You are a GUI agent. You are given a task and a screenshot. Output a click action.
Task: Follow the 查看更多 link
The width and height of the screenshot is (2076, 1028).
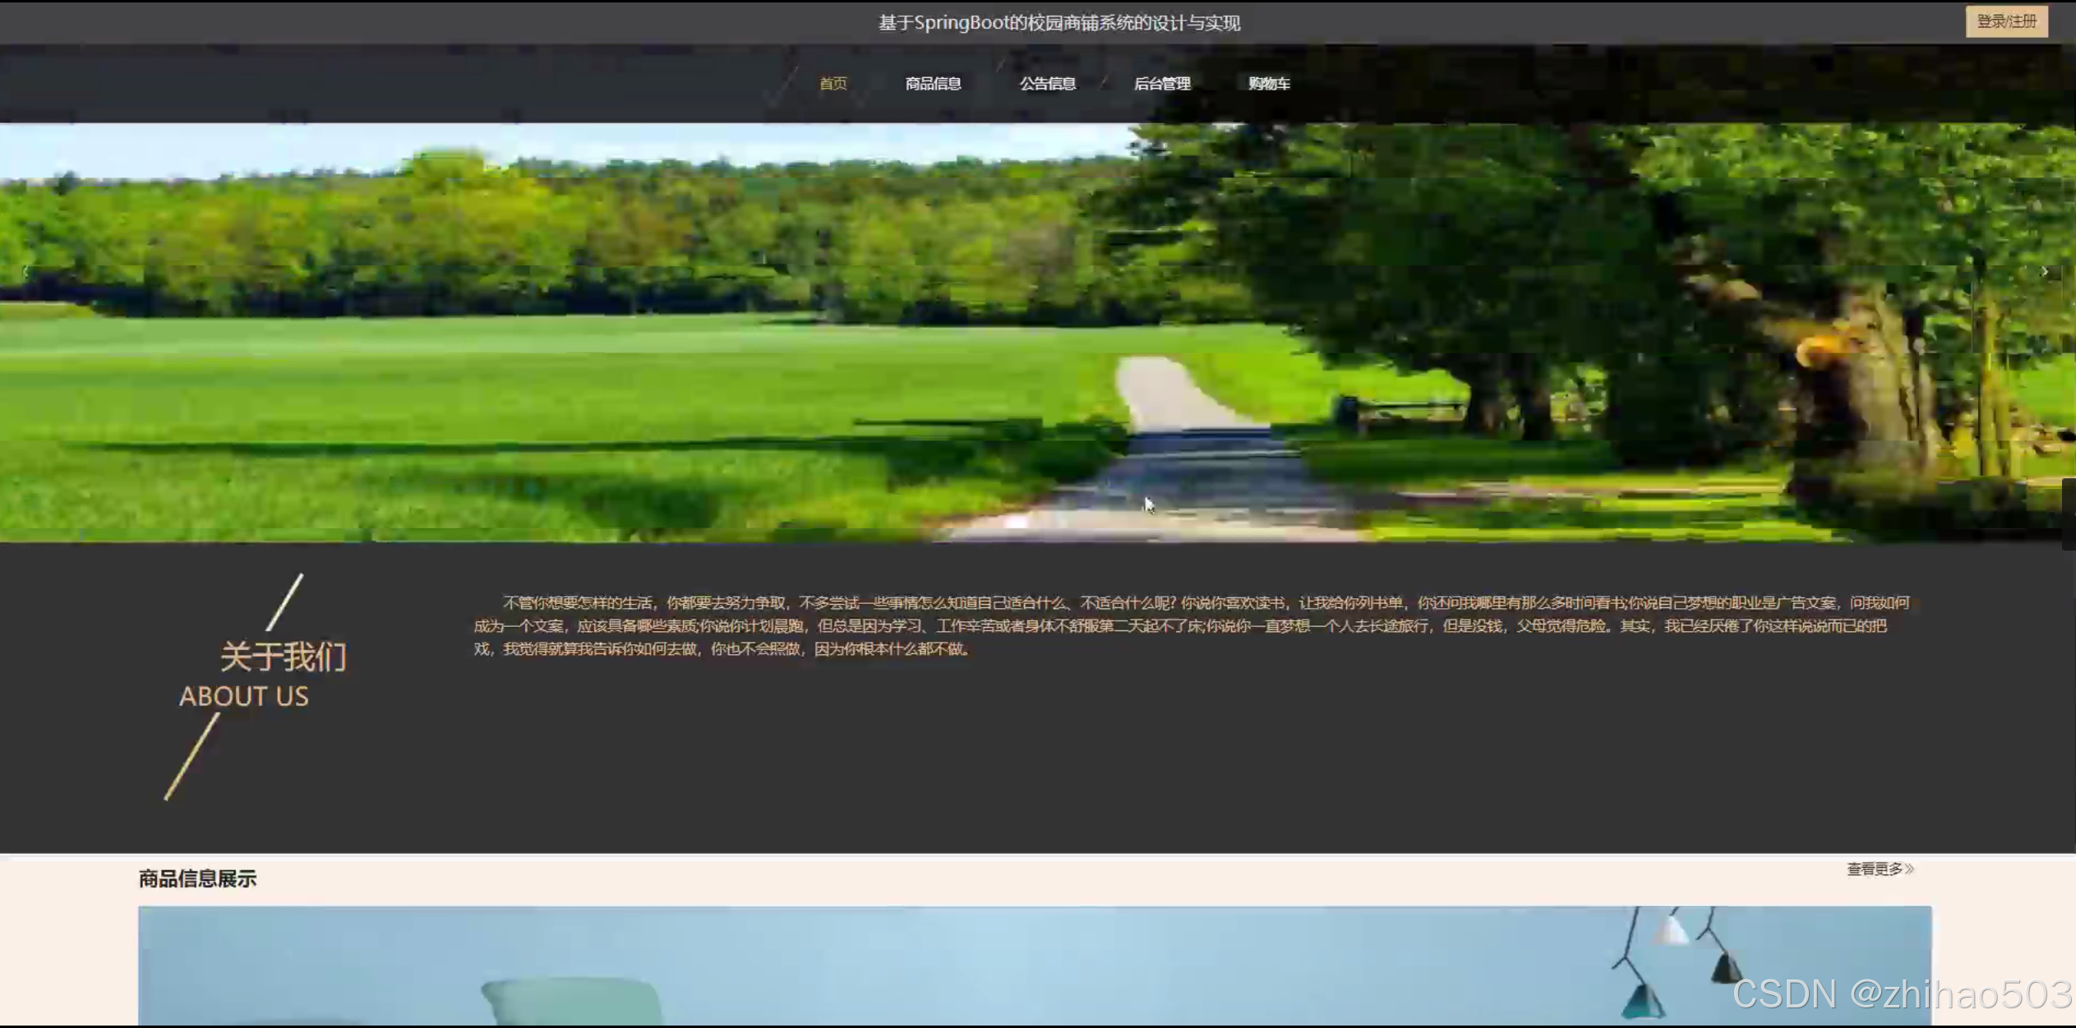point(1874,869)
